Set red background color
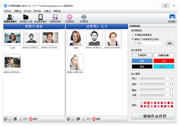Viewport: 180px width, 126px height. coord(164,61)
